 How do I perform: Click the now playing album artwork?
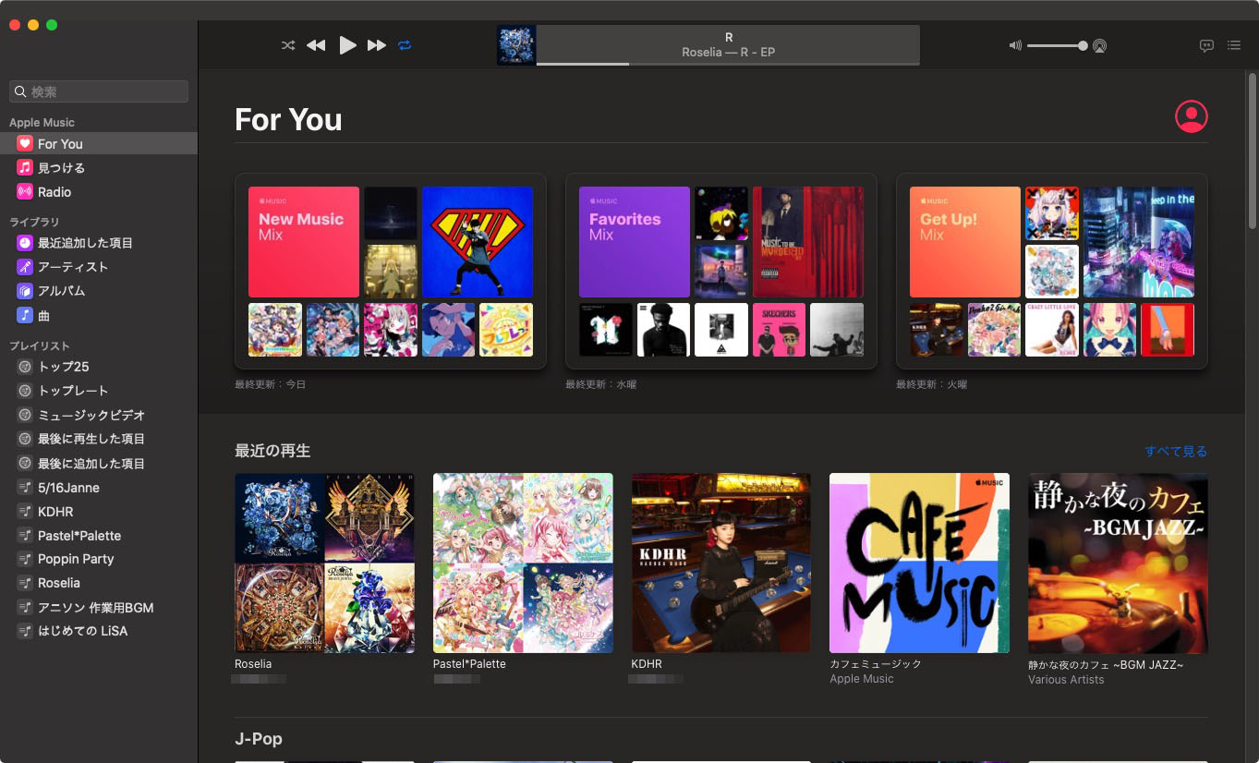[516, 45]
